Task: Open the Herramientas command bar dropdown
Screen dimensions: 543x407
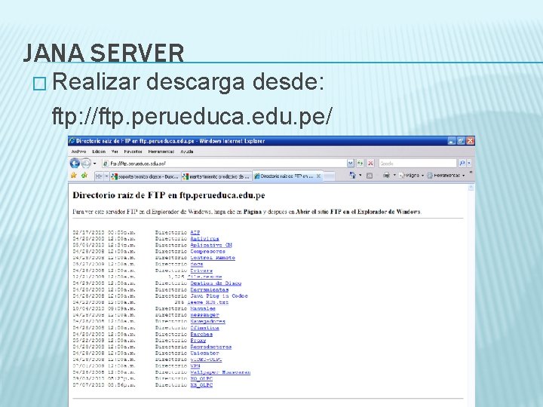Action: click(446, 176)
